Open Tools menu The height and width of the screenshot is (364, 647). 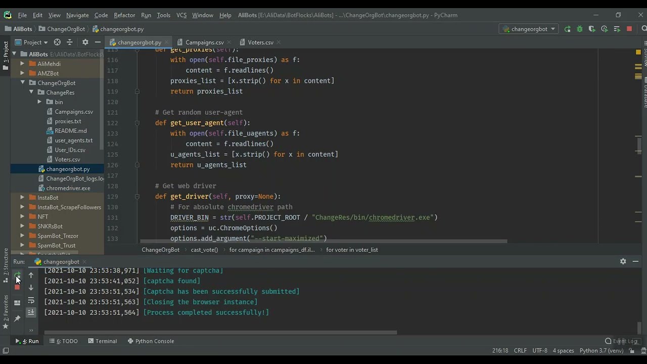[163, 15]
